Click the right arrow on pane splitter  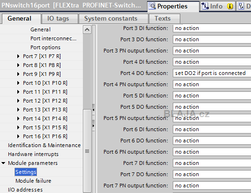[x=94, y=126]
